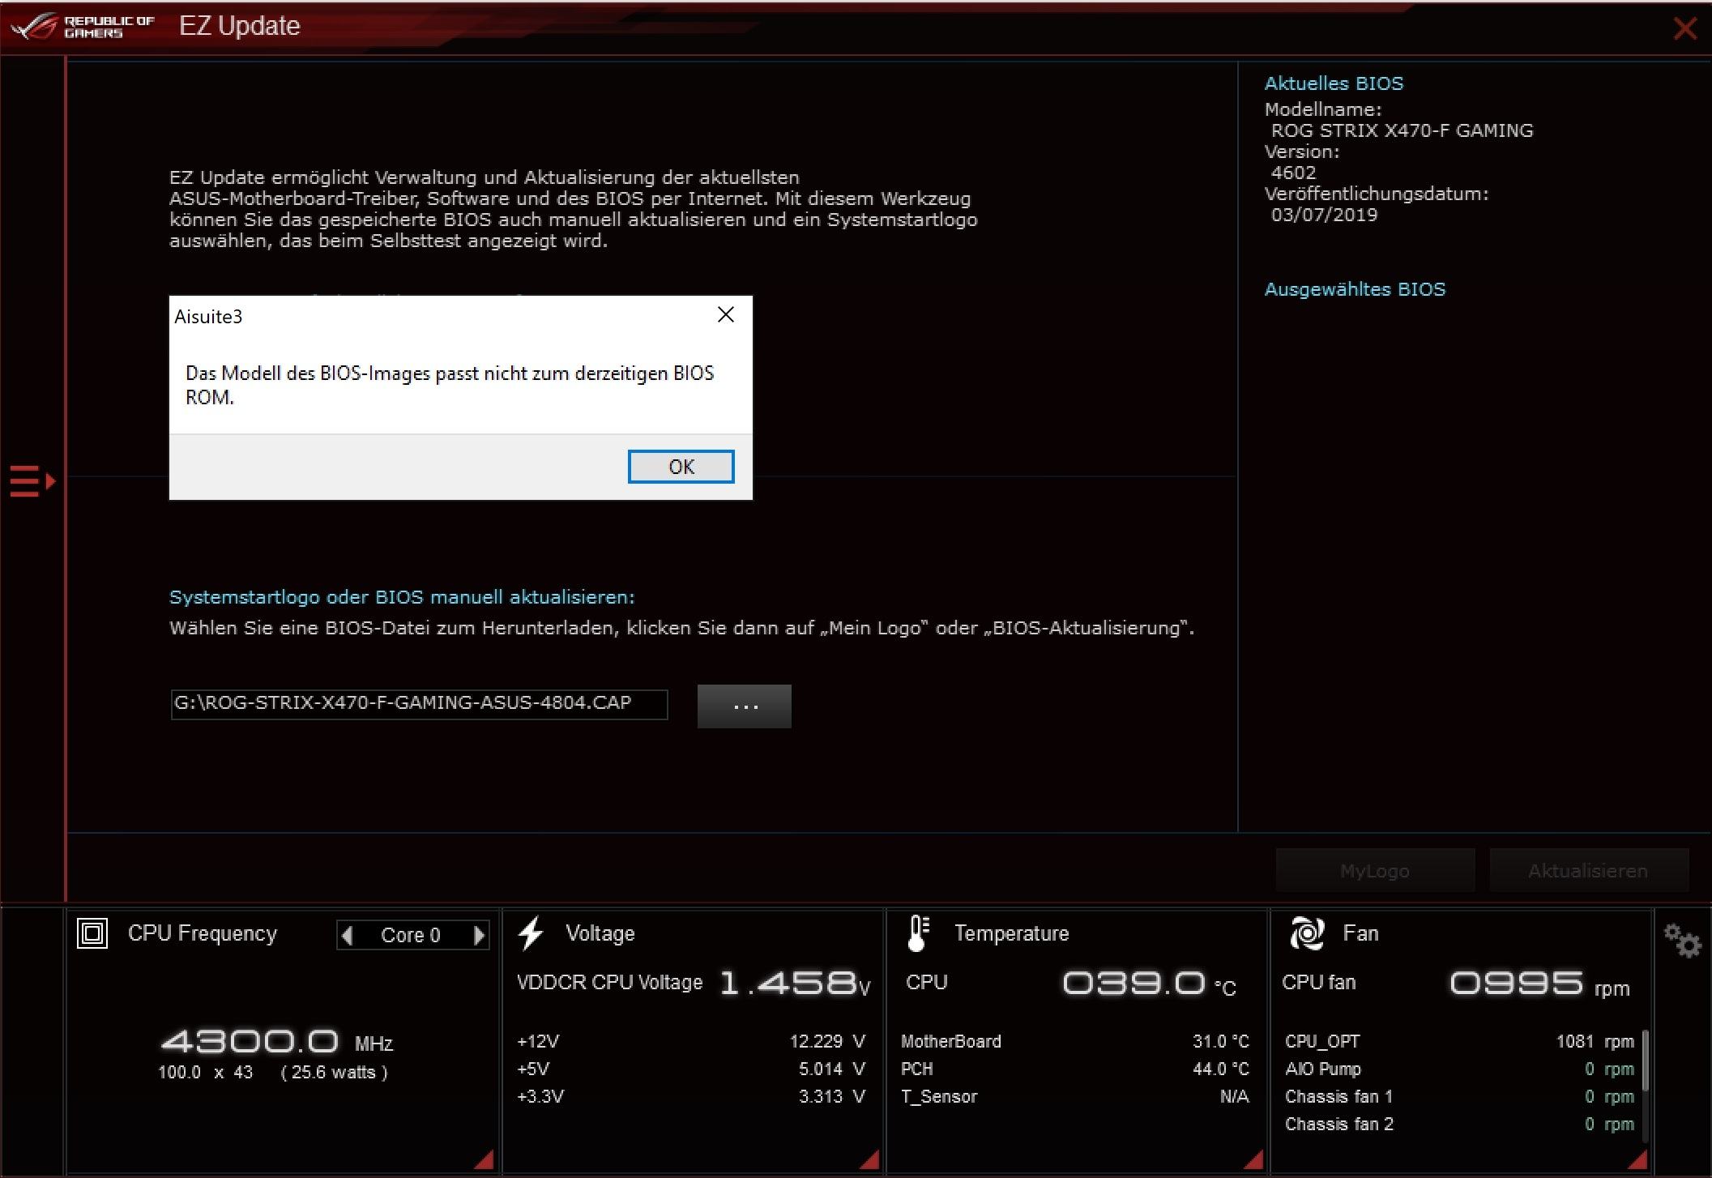Expand the Fan panel using the red corner triangle
The height and width of the screenshot is (1178, 1712).
coord(1637,1159)
